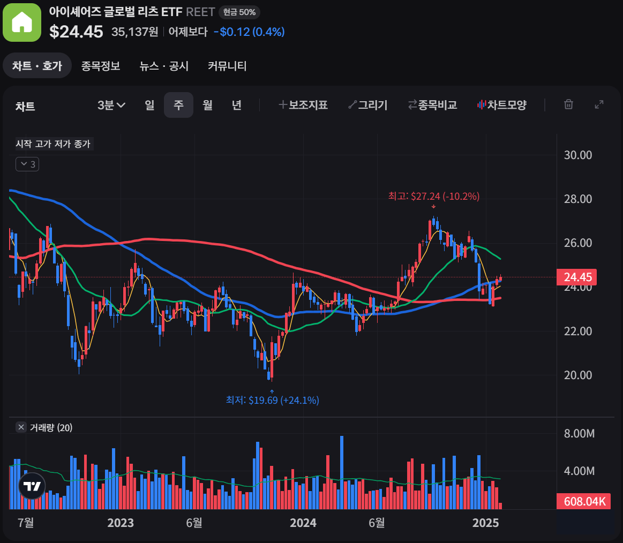Image resolution: width=623 pixels, height=543 pixels.
Task: Click the 35,137원 converted price
Action: pos(134,32)
